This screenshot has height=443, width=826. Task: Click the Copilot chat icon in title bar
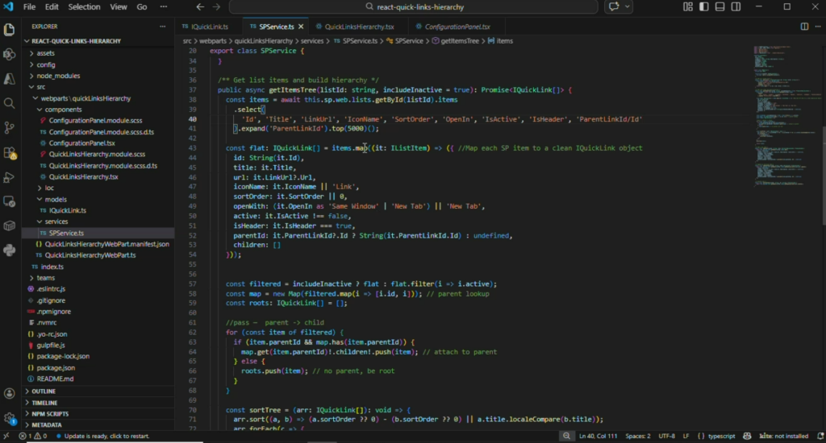[x=615, y=6]
